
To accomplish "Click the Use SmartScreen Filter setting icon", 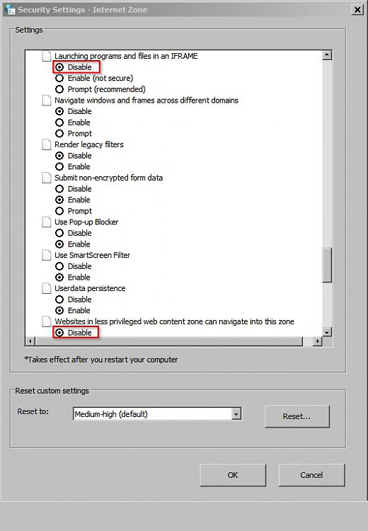I will click(47, 256).
